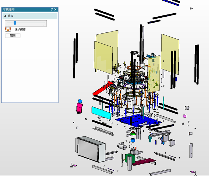Image resolution: width=209 pixels, height=176 pixels.
Task: Click the slider track right of handle
Action: pos(31,23)
